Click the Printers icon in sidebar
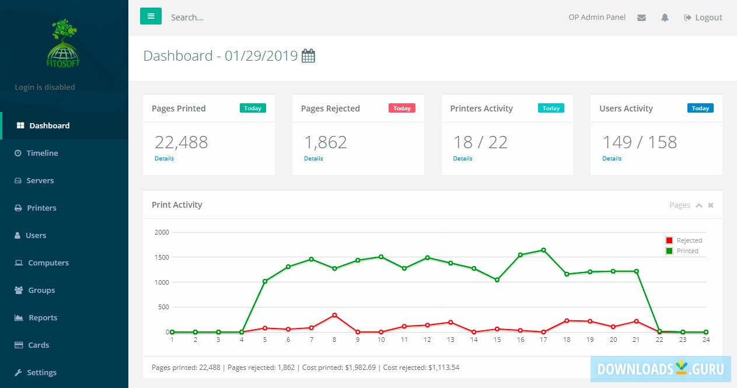The image size is (737, 388). (x=18, y=208)
